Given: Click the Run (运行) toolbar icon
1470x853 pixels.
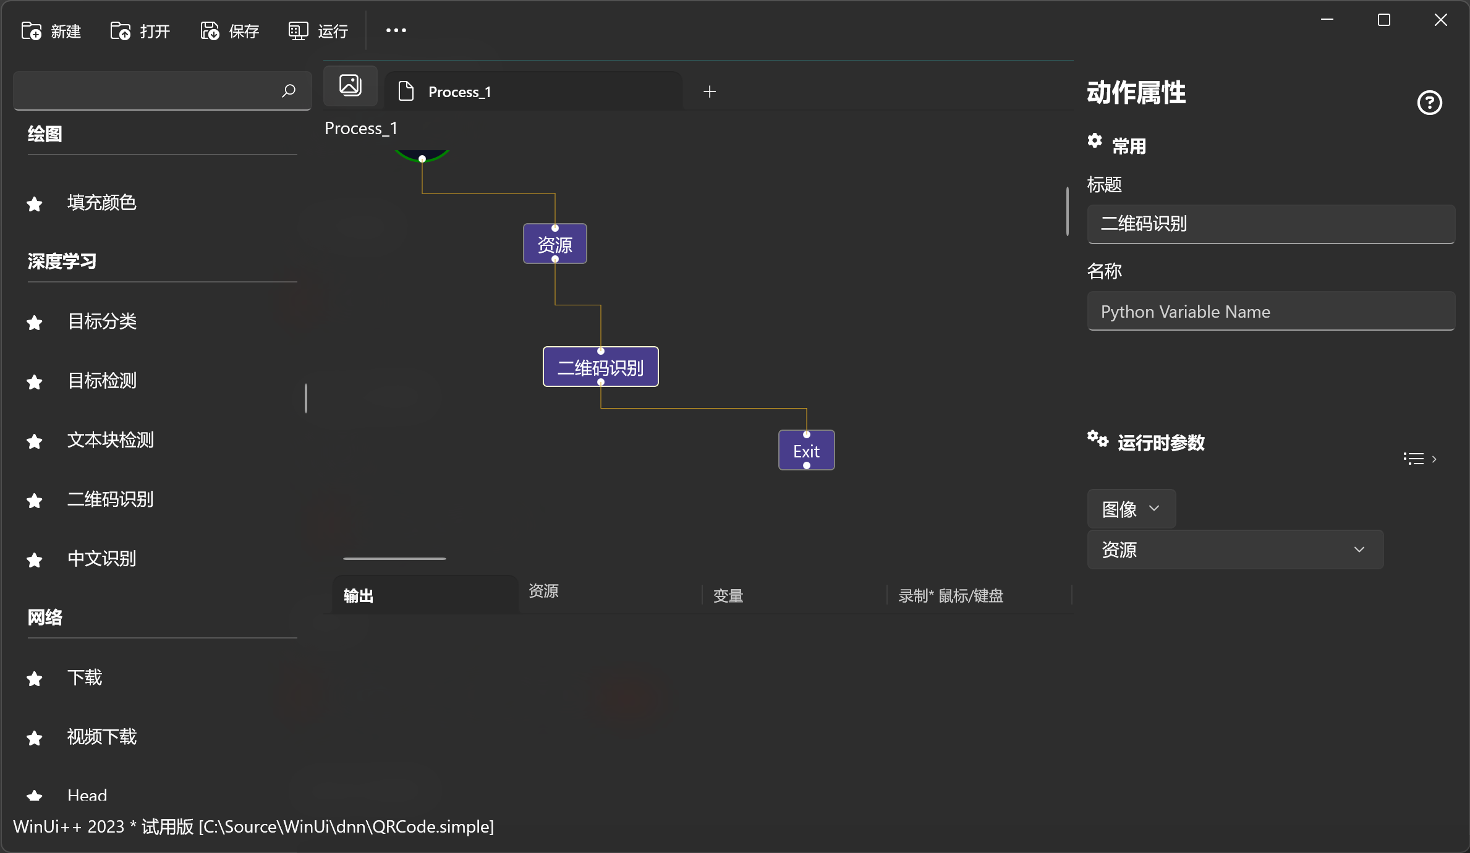Looking at the screenshot, I should 298,31.
